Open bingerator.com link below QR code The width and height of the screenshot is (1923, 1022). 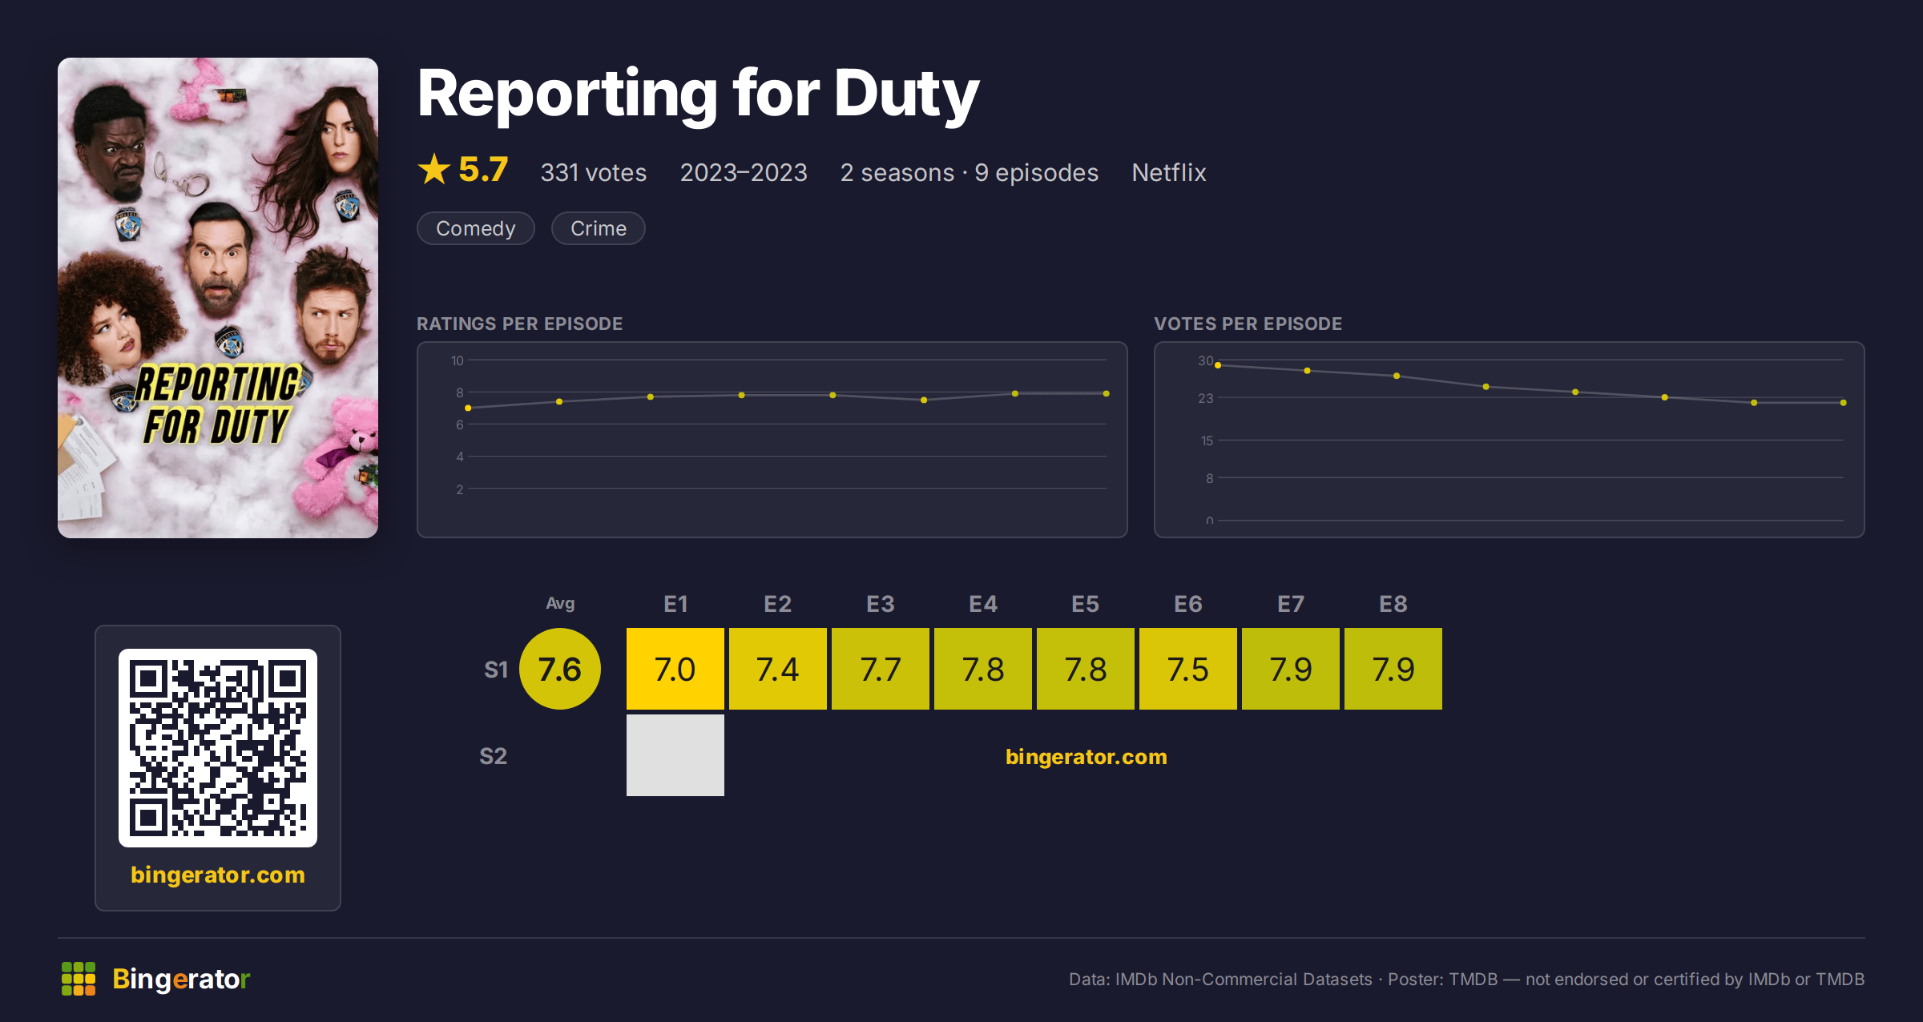coord(218,875)
